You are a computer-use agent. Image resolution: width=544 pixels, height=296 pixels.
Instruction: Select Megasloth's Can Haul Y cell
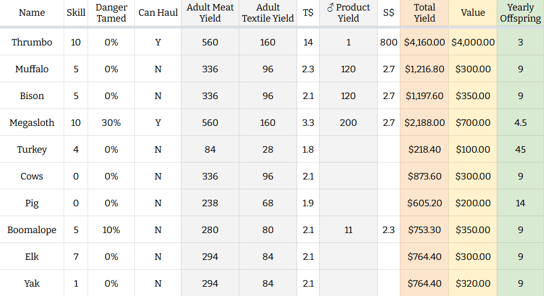click(x=158, y=123)
